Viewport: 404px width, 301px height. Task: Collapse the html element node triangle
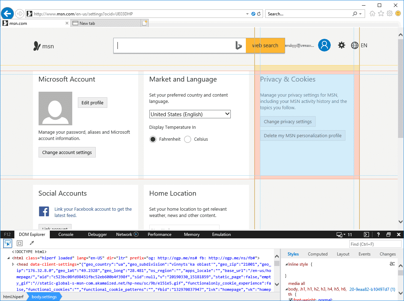[x=8, y=258]
